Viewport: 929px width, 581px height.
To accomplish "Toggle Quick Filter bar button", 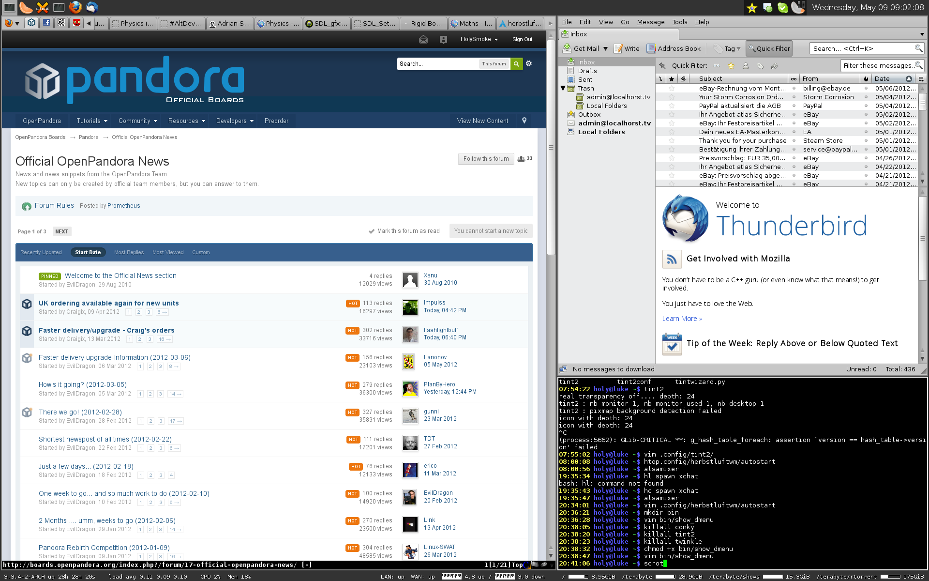I will point(769,48).
